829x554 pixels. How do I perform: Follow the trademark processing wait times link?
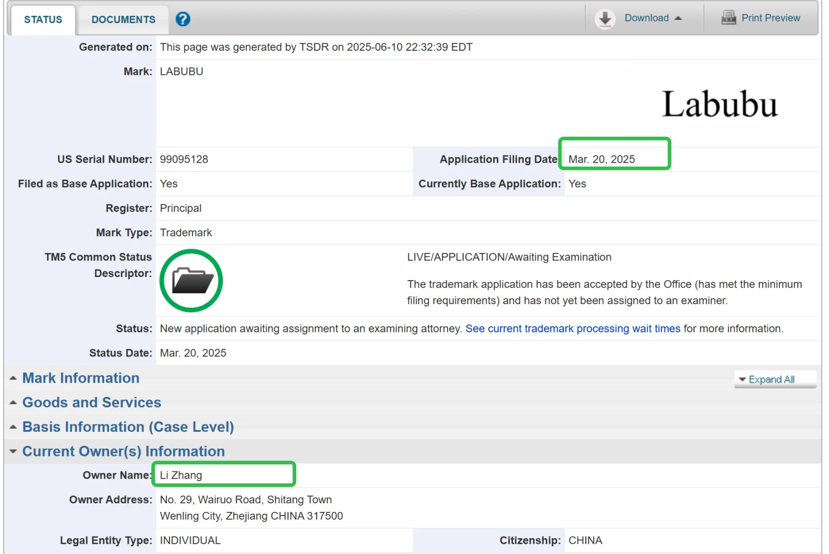tap(573, 329)
